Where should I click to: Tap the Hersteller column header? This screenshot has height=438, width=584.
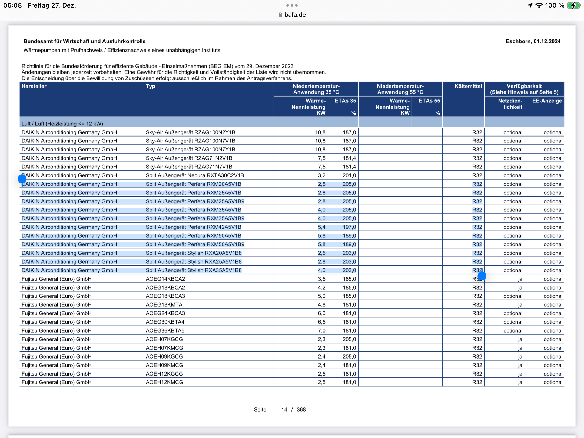(x=34, y=86)
